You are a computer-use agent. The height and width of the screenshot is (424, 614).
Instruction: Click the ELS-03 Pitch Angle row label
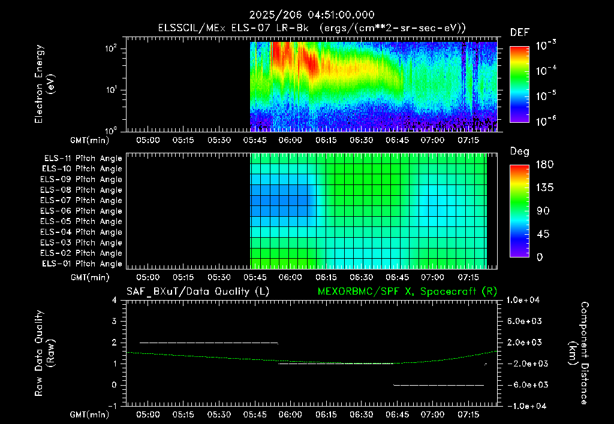point(82,243)
